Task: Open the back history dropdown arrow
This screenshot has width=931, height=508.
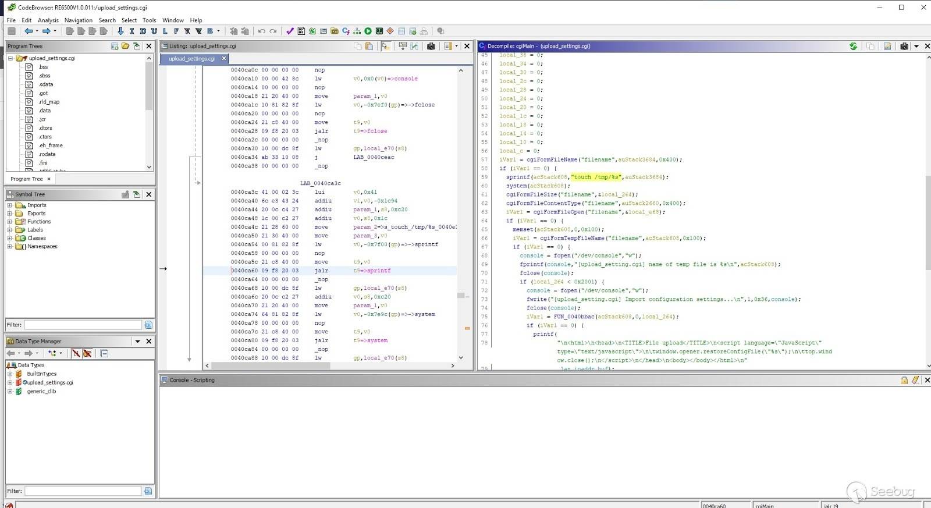Action: [x=37, y=31]
